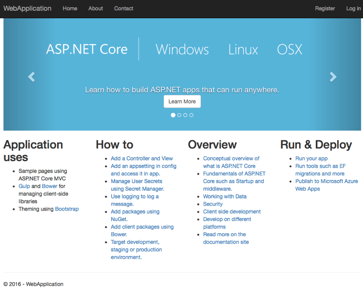Open the Bootstrap theming link
The width and height of the screenshot is (363, 294).
click(67, 209)
